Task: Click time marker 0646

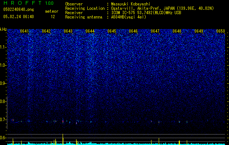Action: (133, 31)
